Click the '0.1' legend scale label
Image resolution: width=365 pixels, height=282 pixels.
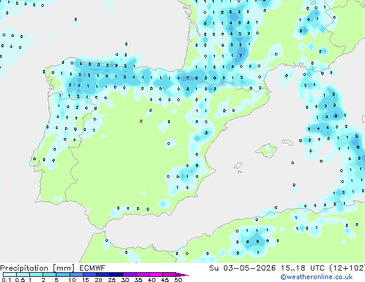tap(6, 280)
